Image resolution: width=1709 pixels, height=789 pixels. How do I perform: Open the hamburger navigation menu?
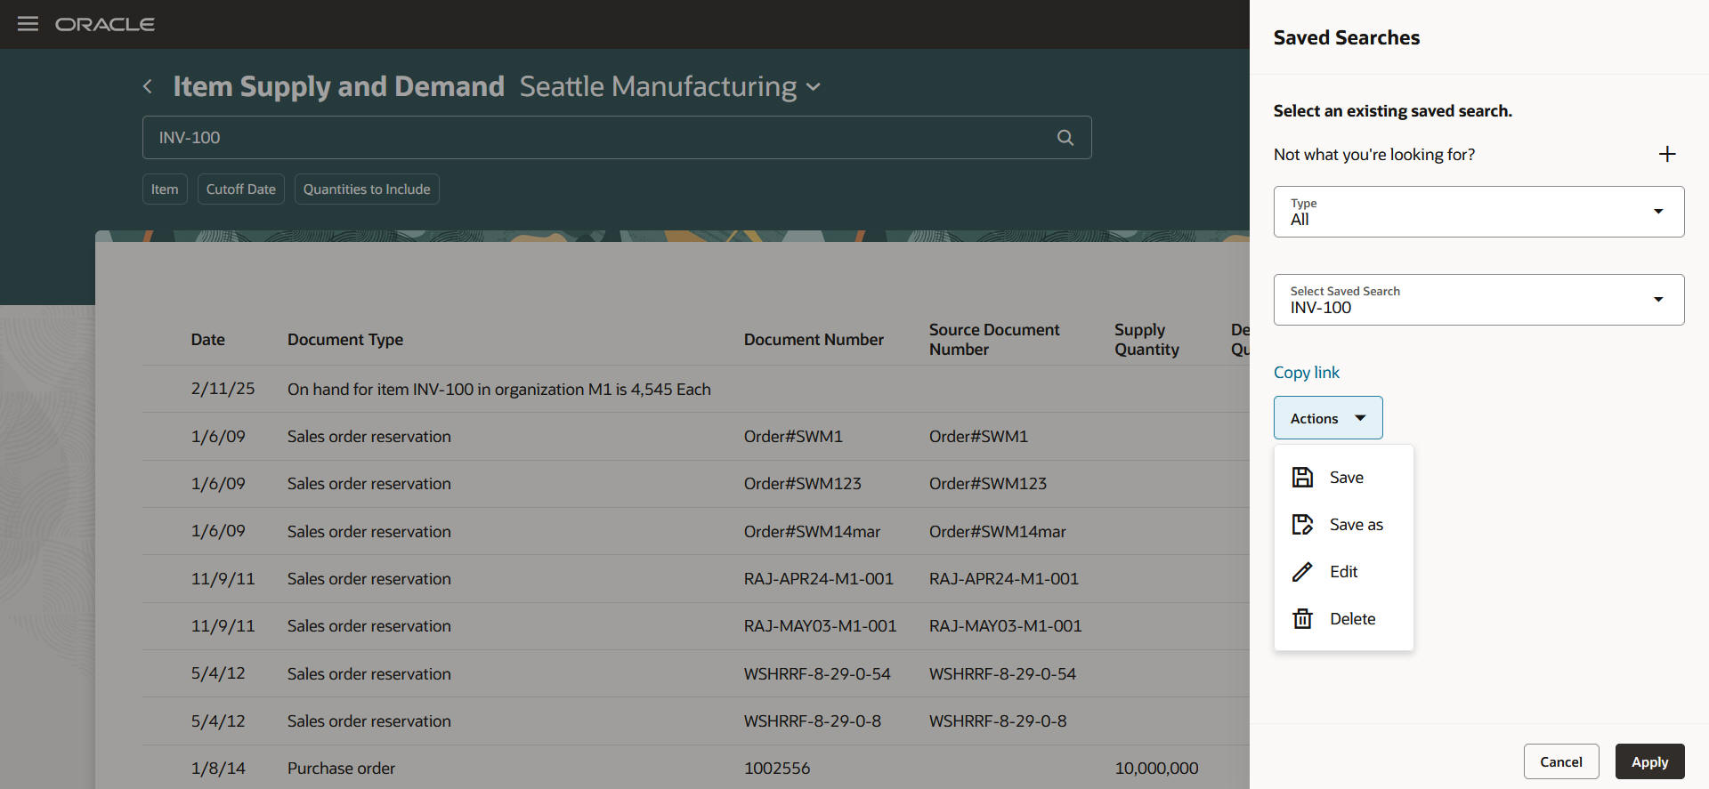[x=28, y=24]
